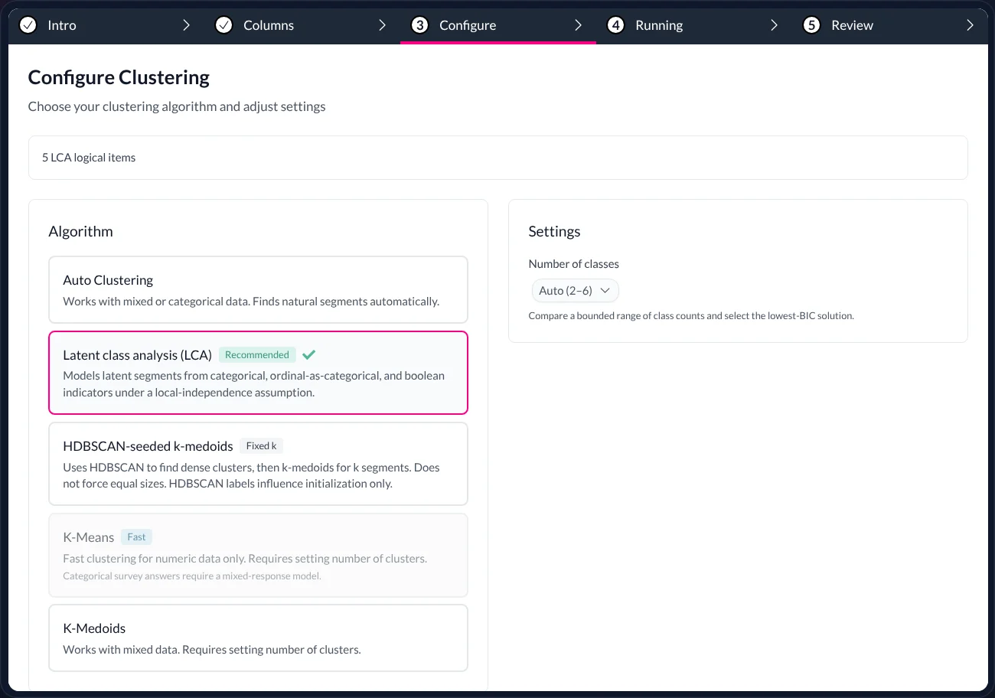Image resolution: width=995 pixels, height=698 pixels.
Task: Click 'Choose your clustering algorithm' subtitle
Action: pyautogui.click(x=177, y=106)
